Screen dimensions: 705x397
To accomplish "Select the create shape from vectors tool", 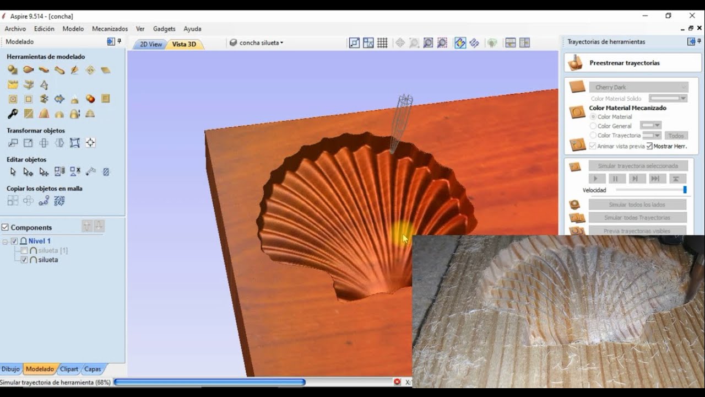I will coord(13,70).
